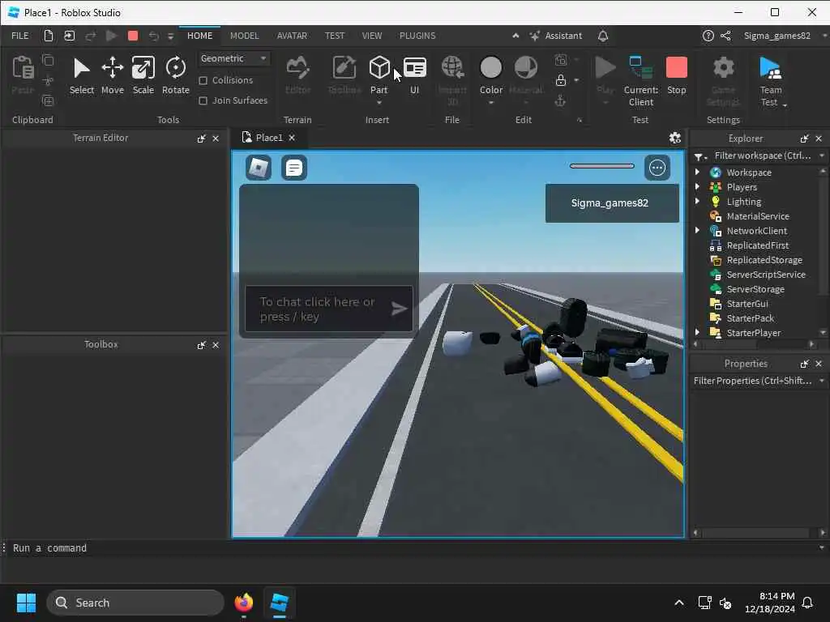
Task: Click the share icon
Action: pyautogui.click(x=725, y=36)
